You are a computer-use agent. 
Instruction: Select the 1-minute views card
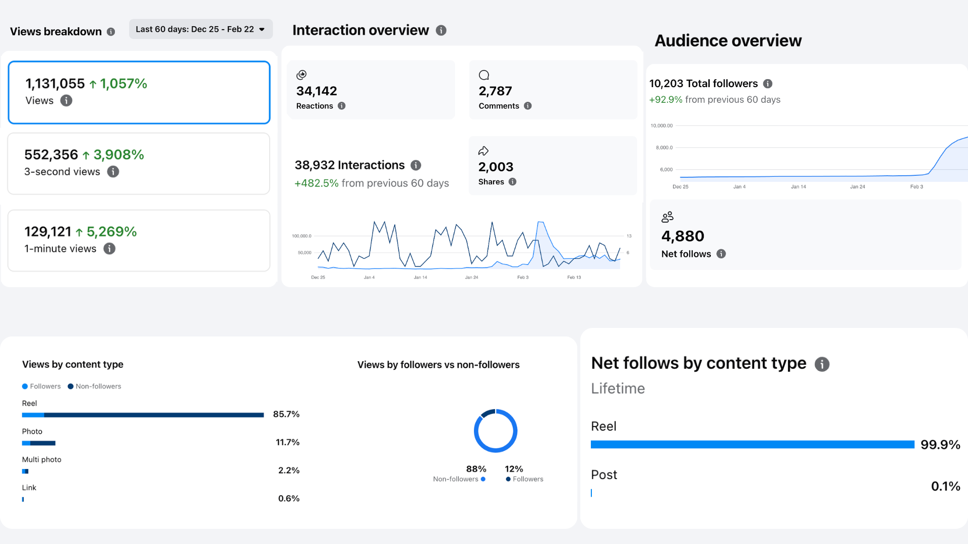[x=139, y=241]
